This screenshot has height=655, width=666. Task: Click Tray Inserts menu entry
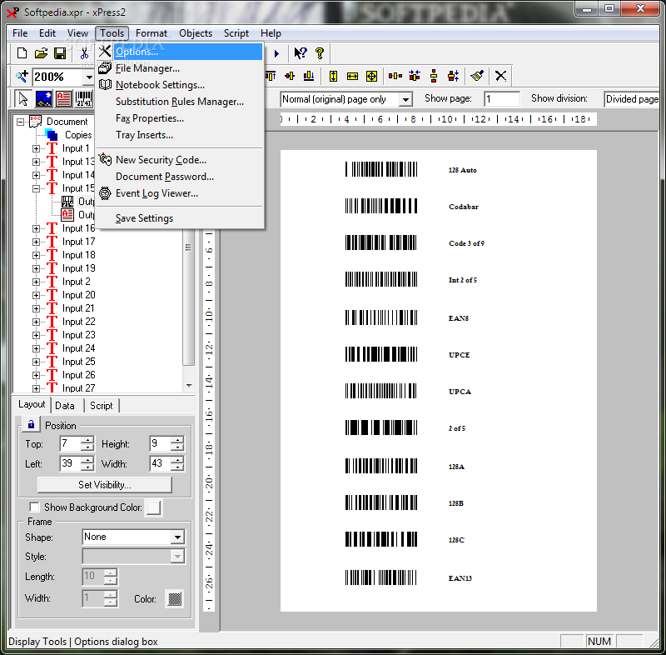pyautogui.click(x=180, y=135)
